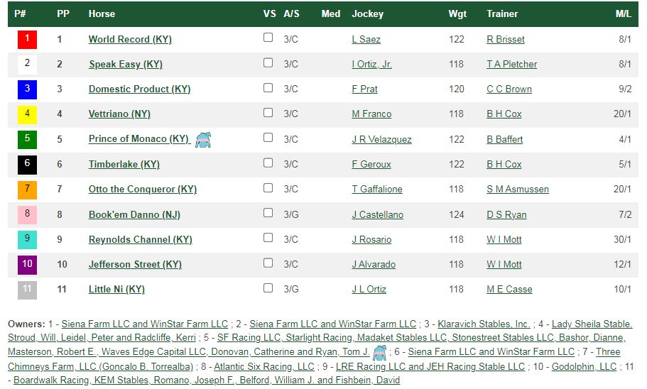This screenshot has width=647, height=389.
Task: View trainer T A Pletcher's profile
Action: [x=511, y=65]
